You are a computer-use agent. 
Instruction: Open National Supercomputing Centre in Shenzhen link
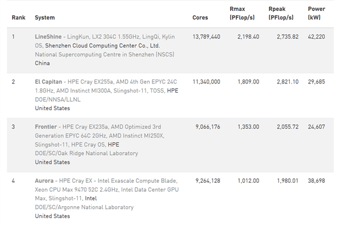click(105, 55)
